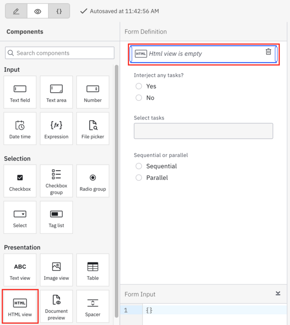Switch to the pencil edit mode tab
Image resolution: width=290 pixels, height=325 pixels.
click(16, 11)
